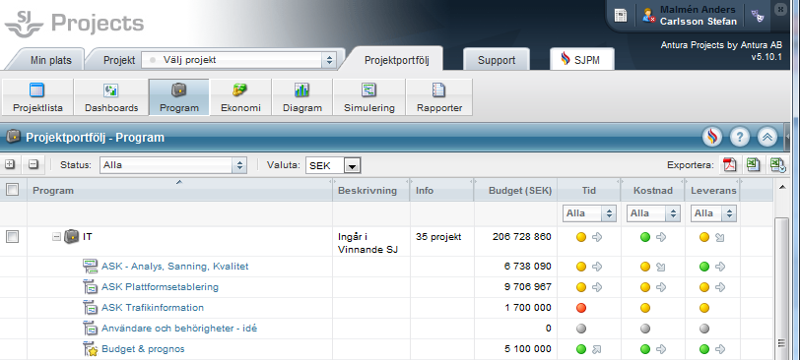Image resolution: width=800 pixels, height=360 pixels.
Task: Open the Kostnad filter dropdown
Action: (x=653, y=213)
